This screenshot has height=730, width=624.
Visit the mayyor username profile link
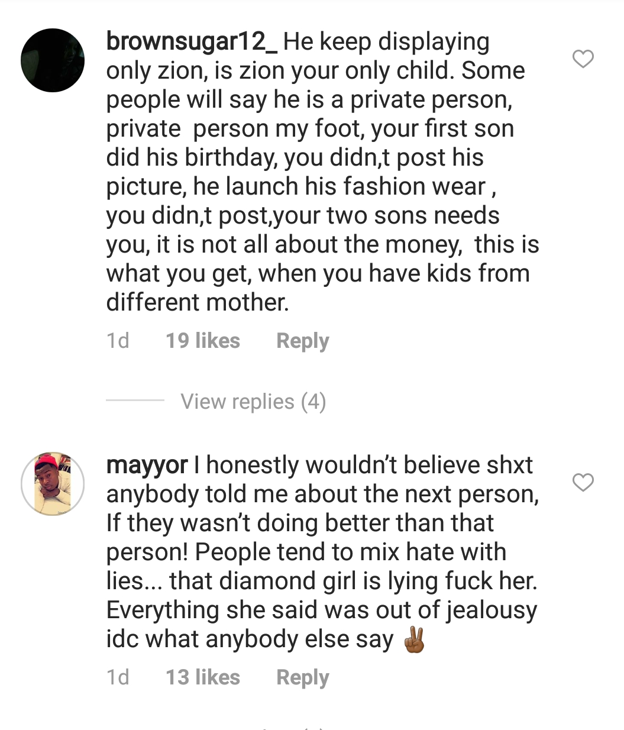point(147,466)
